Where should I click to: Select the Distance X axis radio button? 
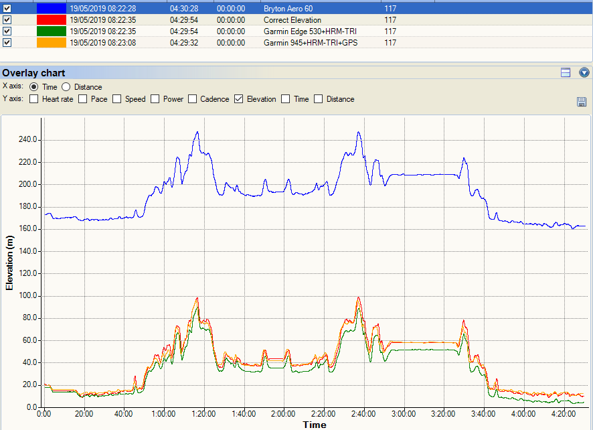pos(66,86)
